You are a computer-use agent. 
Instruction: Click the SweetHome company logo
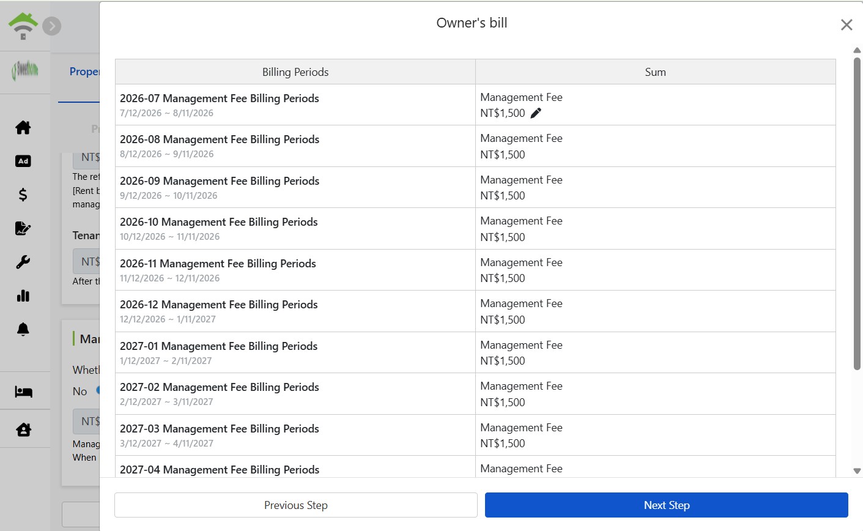click(25, 71)
